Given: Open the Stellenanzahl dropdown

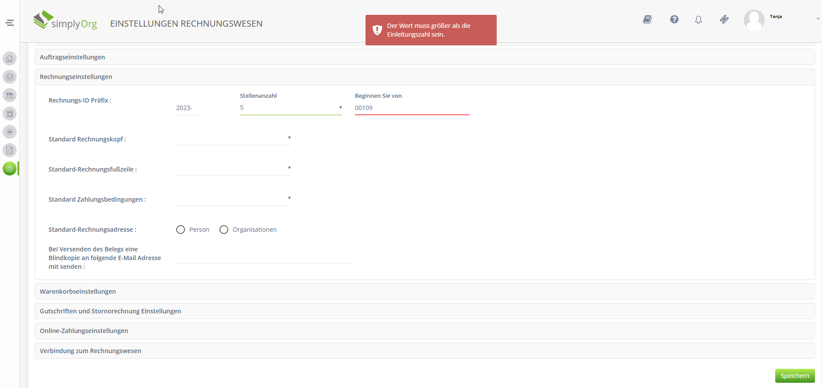Looking at the screenshot, I should point(291,108).
